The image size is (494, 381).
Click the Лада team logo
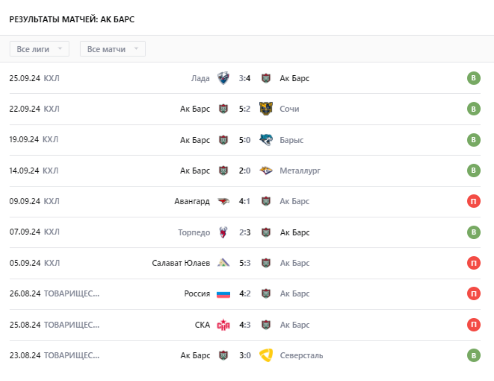[223, 78]
